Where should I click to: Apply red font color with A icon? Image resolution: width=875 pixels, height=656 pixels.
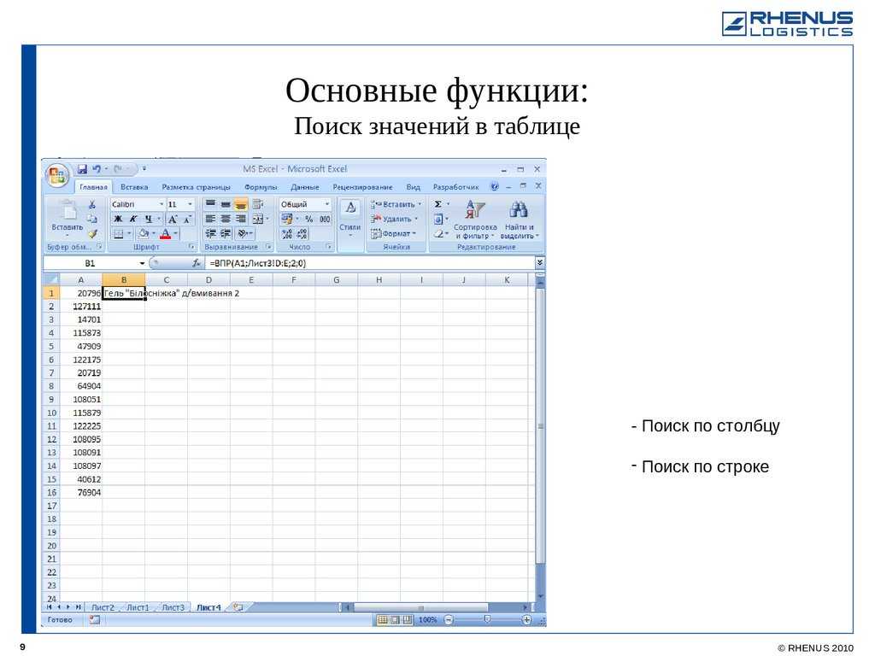165,234
